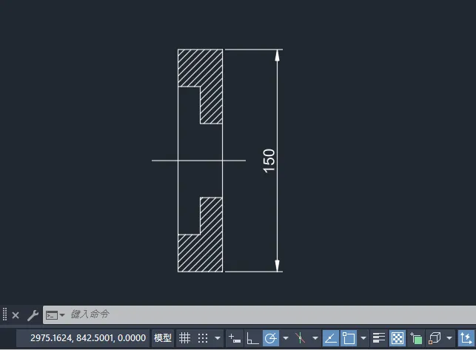Open recent commands dropdown icon
The image size is (476, 350).
(x=56, y=315)
